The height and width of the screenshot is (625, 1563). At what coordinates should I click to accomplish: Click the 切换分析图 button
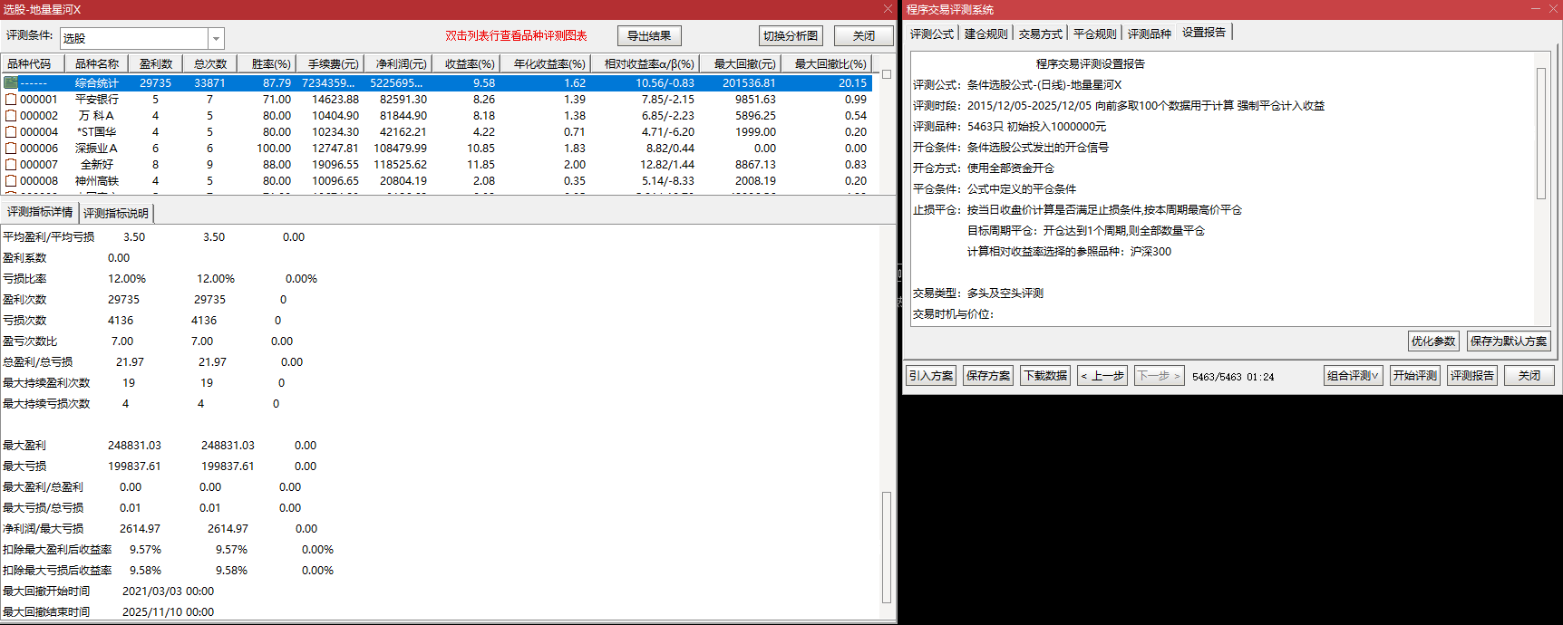791,36
